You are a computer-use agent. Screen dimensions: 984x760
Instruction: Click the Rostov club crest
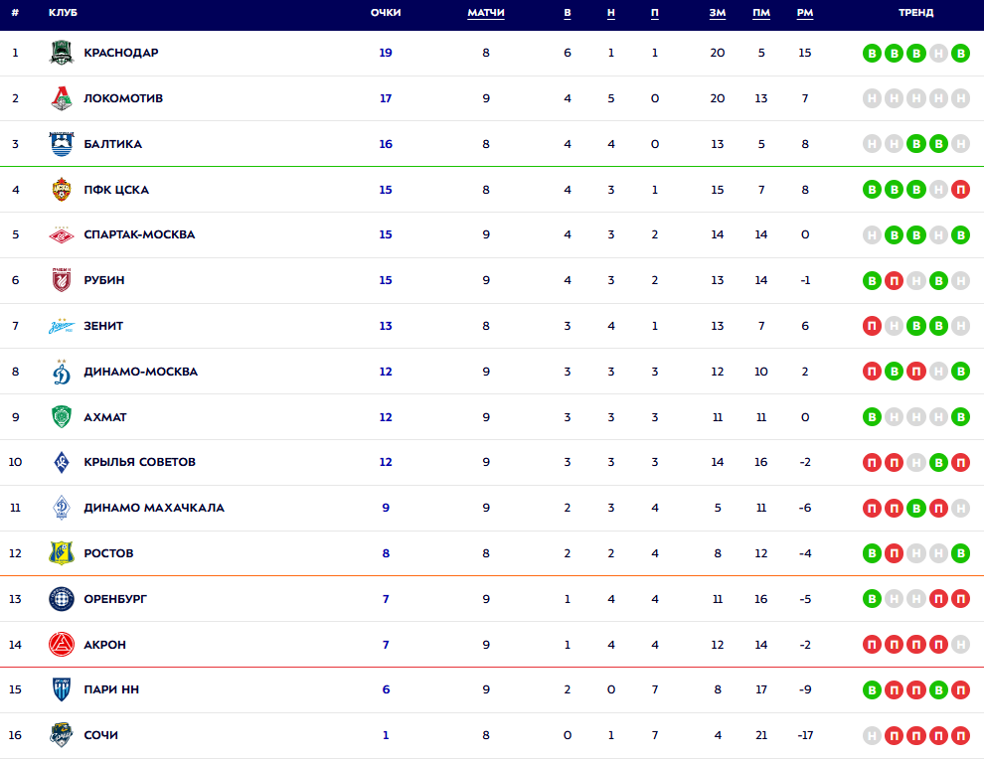pyautogui.click(x=62, y=553)
